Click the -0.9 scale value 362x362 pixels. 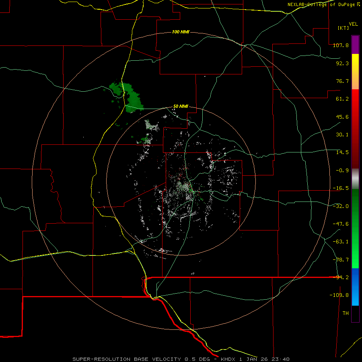tap(342, 171)
